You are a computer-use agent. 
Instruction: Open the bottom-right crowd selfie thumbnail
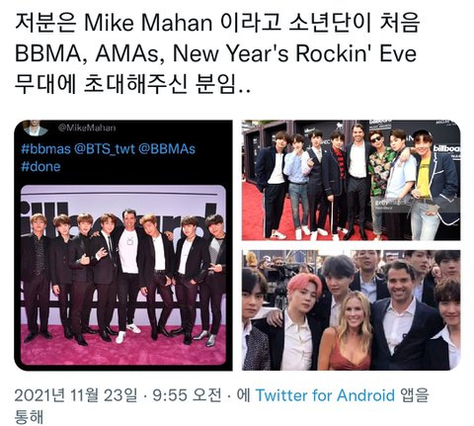tap(351, 310)
